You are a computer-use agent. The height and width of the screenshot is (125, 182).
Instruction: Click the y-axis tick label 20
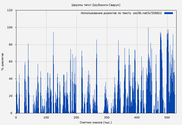point(11,96)
